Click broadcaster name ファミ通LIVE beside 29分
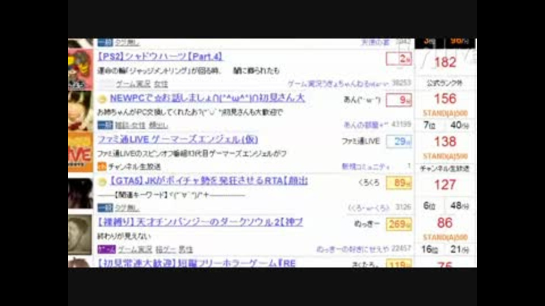 tap(361, 141)
